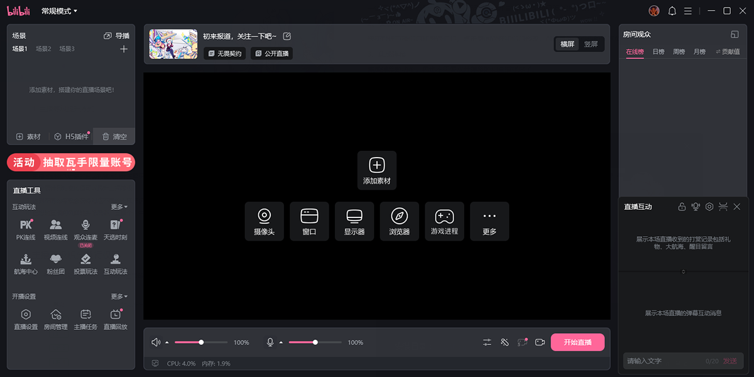The image size is (754, 377).
Task: Open the hamburger main menu
Action: pos(688,11)
